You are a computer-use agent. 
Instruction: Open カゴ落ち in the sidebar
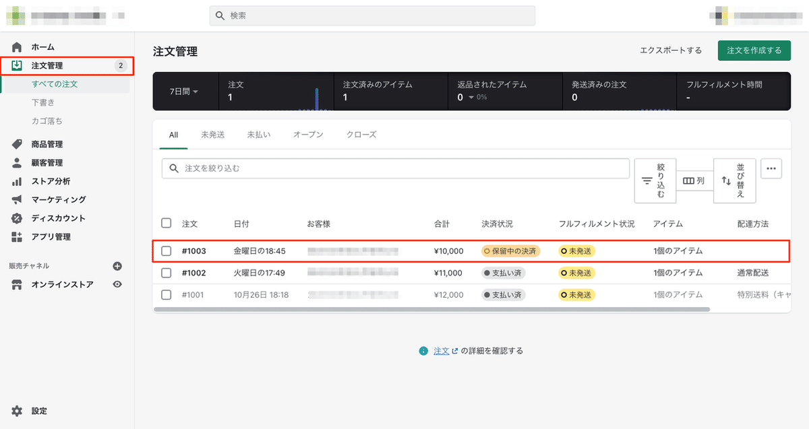pos(47,121)
